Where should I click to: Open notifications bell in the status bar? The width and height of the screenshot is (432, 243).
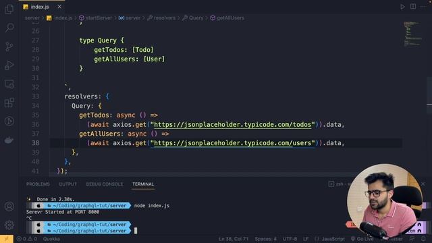[423, 239]
